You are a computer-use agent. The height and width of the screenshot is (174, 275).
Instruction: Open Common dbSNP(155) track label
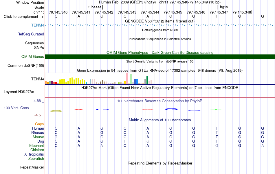pos(25,66)
